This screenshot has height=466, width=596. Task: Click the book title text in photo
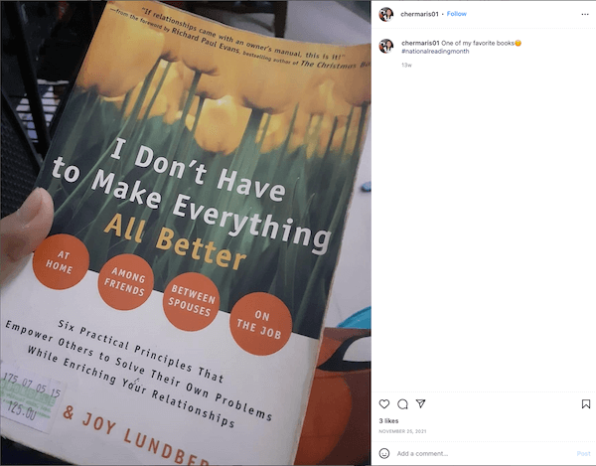(x=192, y=204)
